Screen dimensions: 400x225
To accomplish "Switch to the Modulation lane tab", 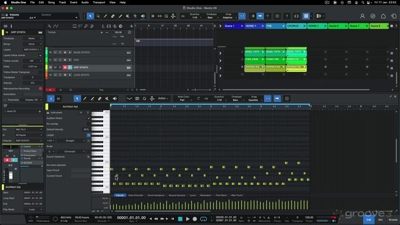I will tap(206, 196).
